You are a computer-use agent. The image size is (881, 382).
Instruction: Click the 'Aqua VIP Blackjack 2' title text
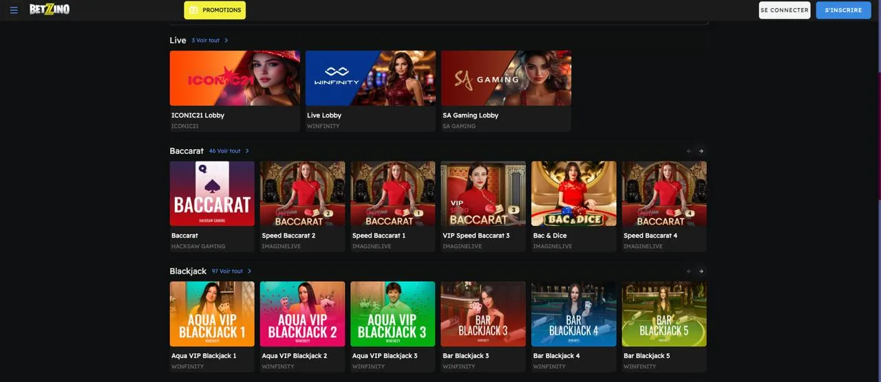pos(295,356)
